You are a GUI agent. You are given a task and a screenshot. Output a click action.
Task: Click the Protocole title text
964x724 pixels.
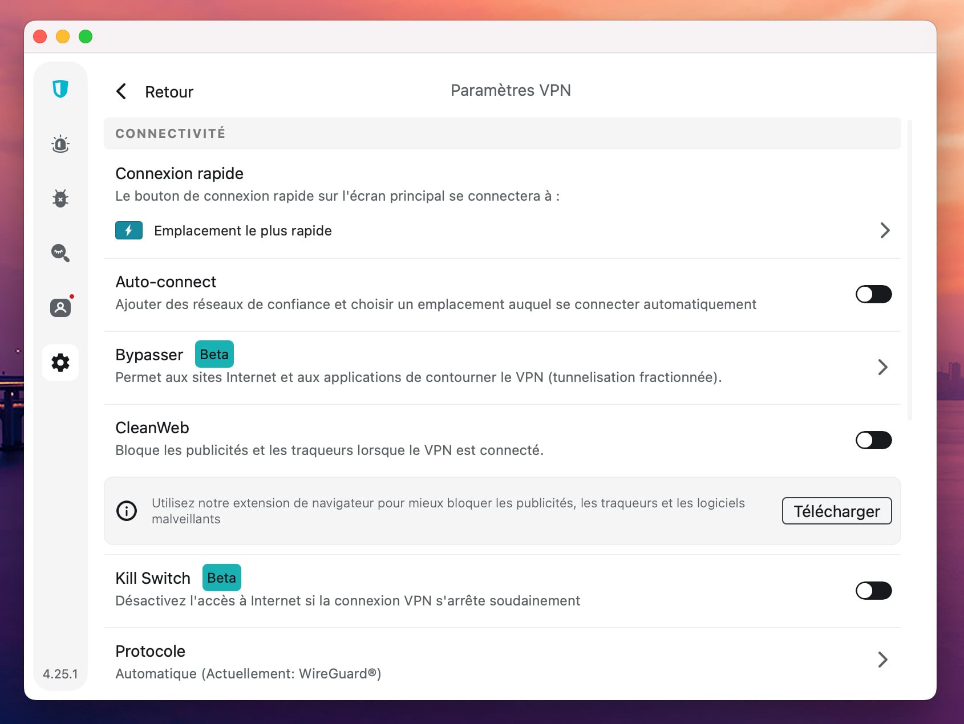150,651
